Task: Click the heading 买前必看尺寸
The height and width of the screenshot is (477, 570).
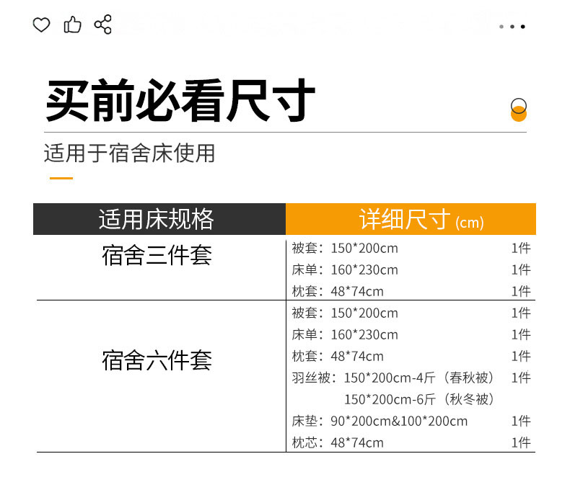Action: coord(180,100)
